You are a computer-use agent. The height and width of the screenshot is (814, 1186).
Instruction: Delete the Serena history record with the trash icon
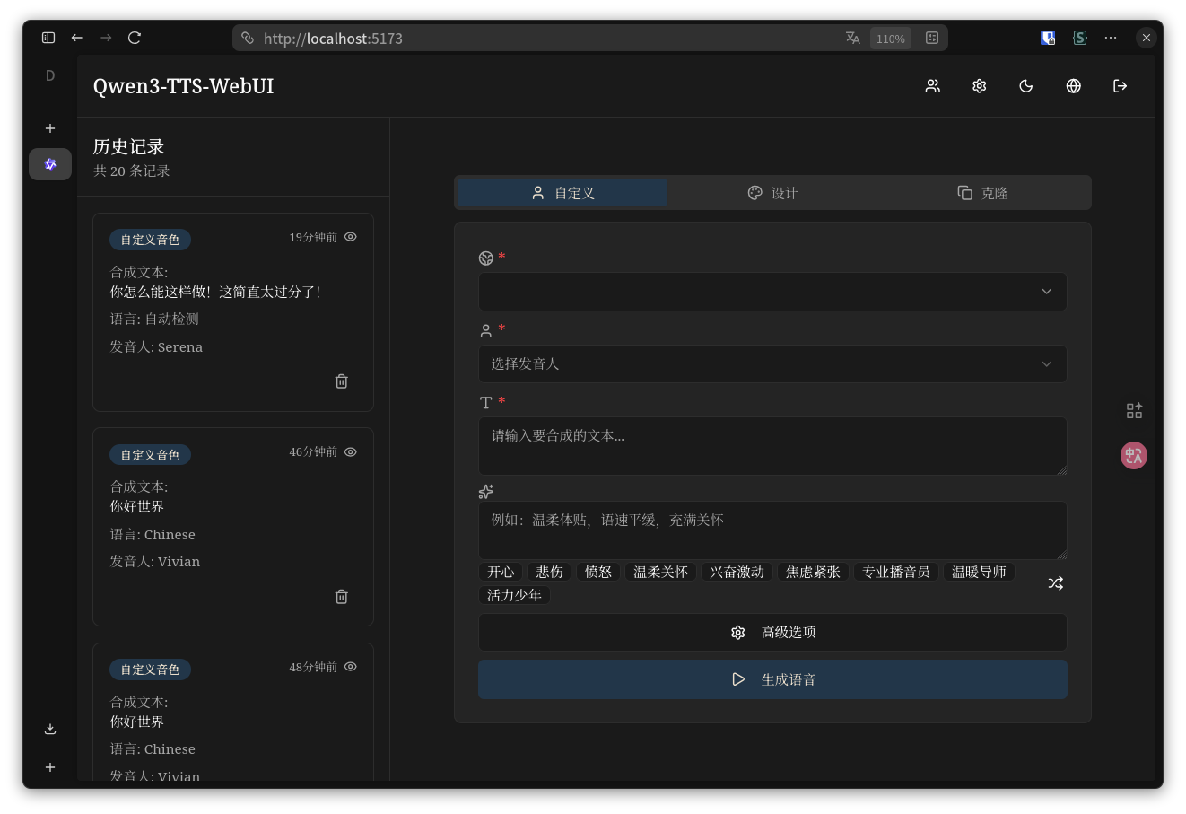[341, 381]
